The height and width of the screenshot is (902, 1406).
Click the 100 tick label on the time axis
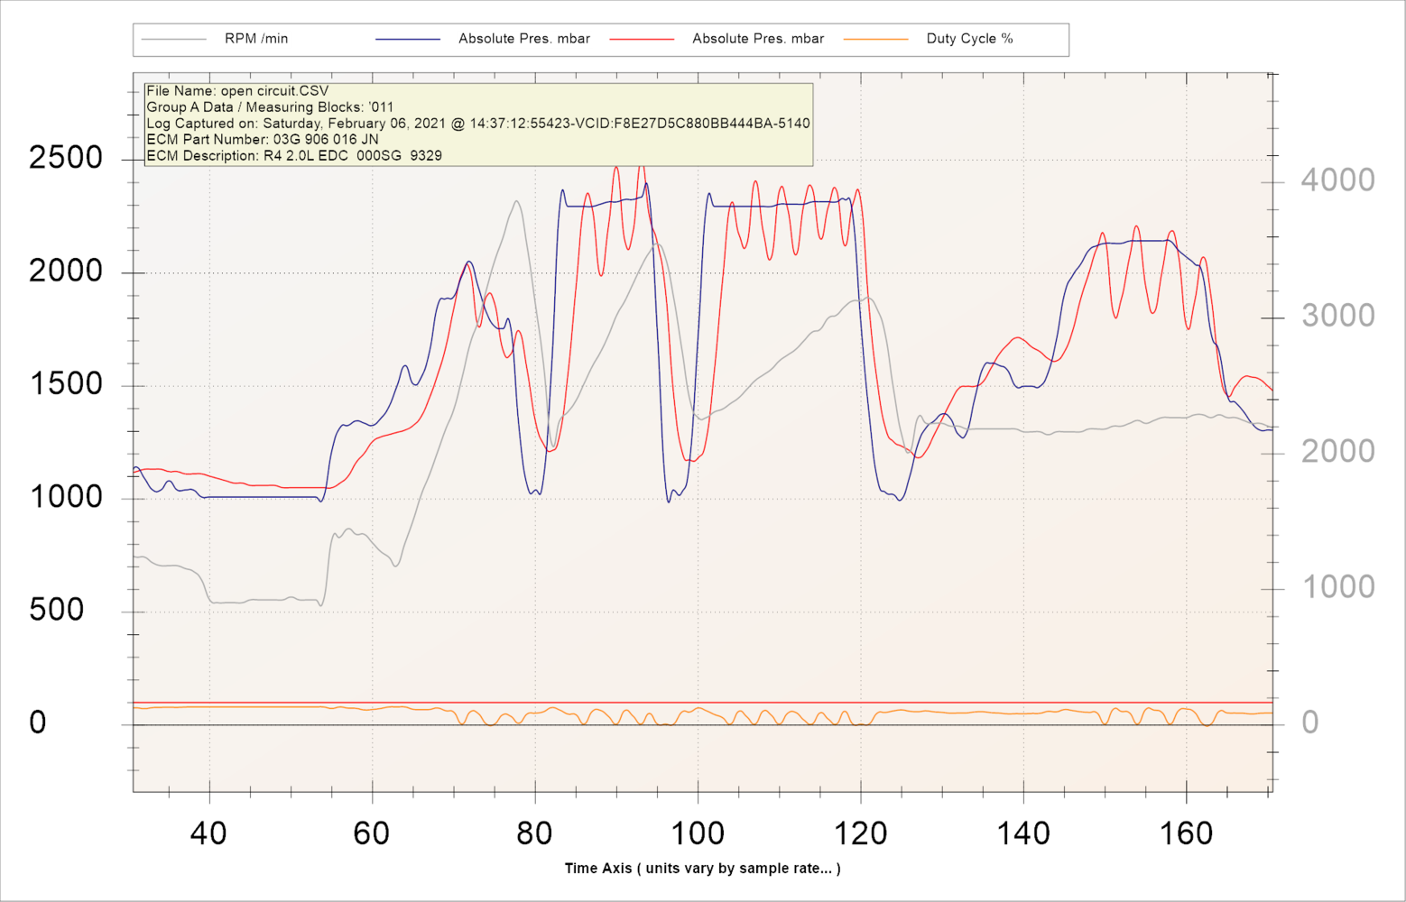tap(698, 833)
